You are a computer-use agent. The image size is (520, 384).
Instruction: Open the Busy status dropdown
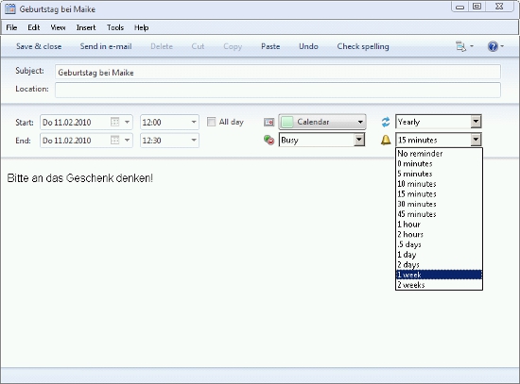click(359, 140)
